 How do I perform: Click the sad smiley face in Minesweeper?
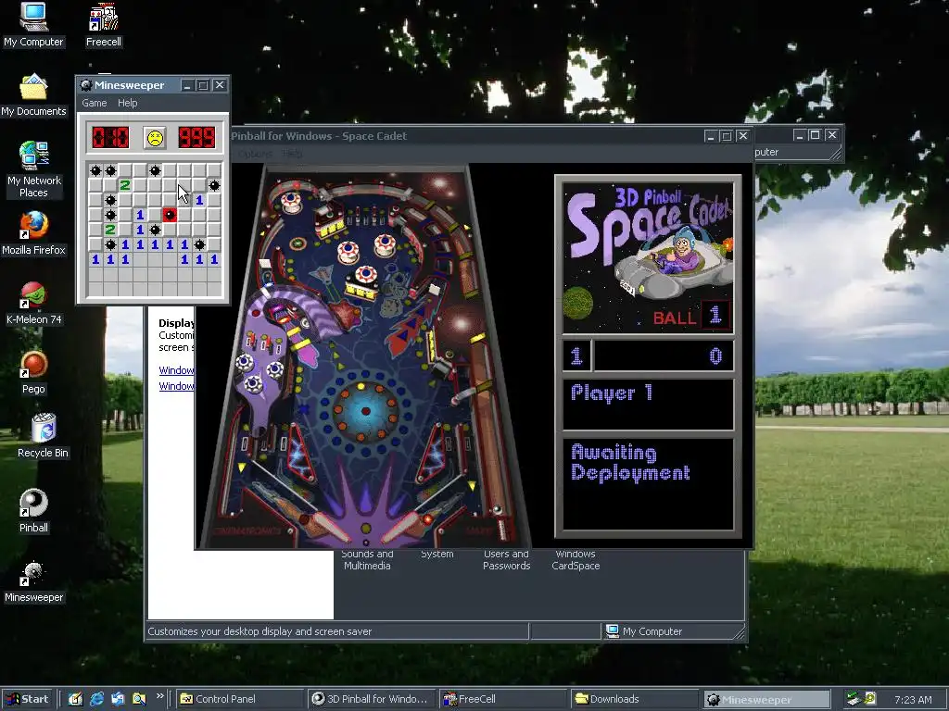[155, 138]
